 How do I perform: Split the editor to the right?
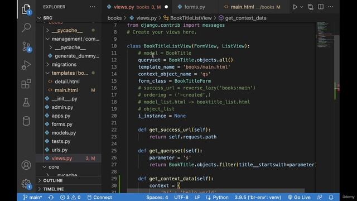[321, 7]
